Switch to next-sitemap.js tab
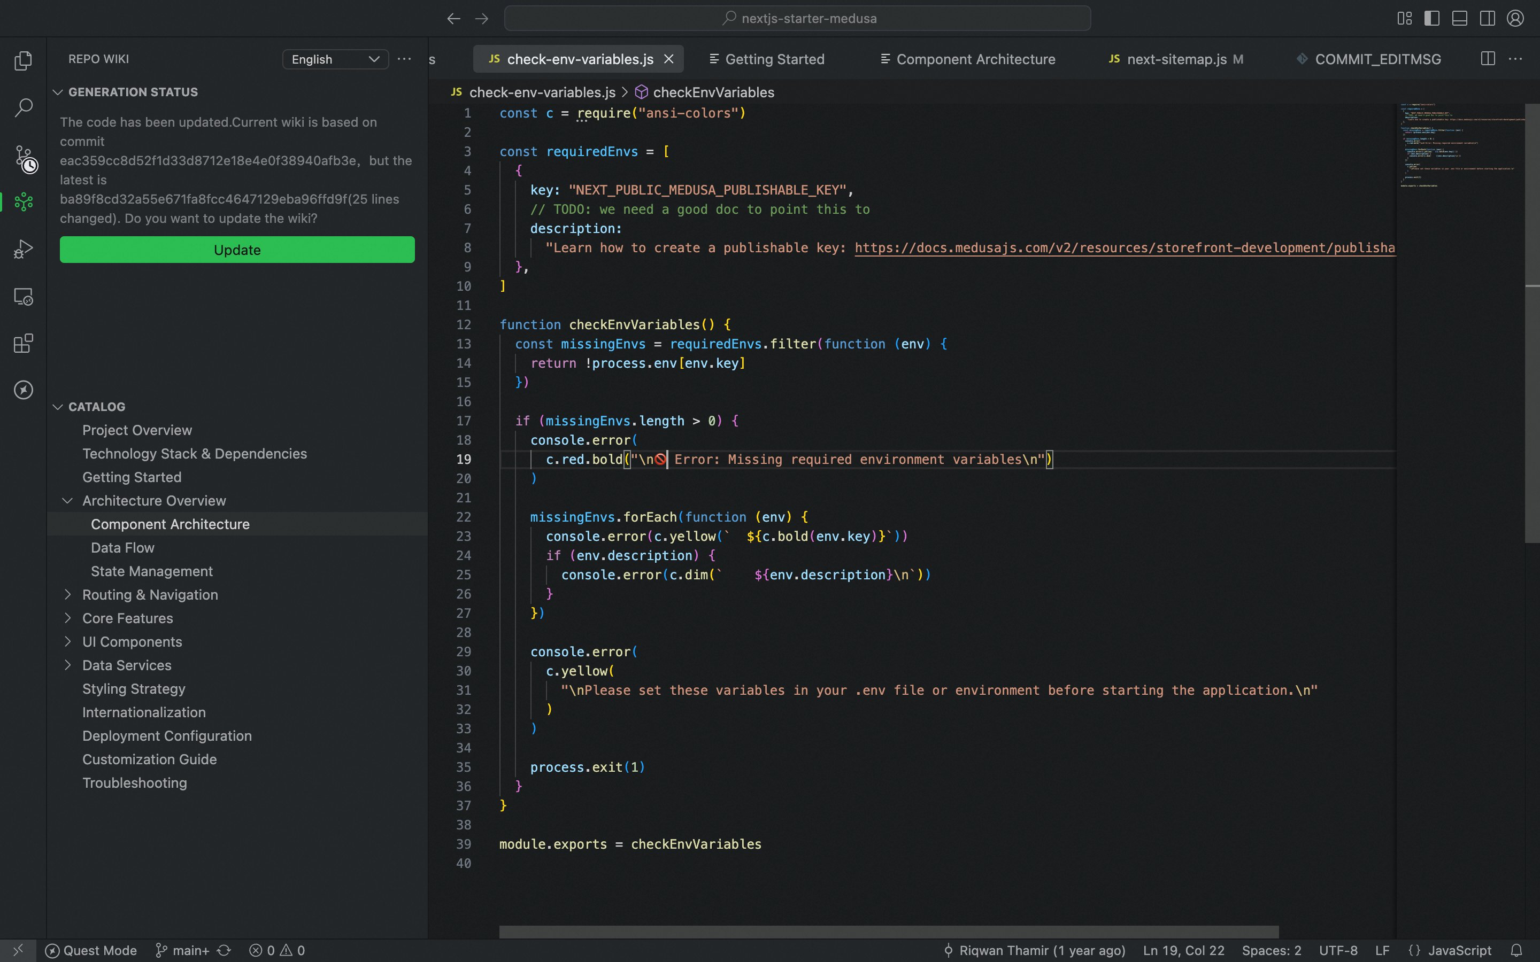 1175,59
